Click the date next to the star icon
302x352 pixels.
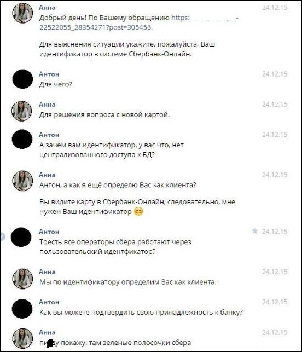coord(275,231)
